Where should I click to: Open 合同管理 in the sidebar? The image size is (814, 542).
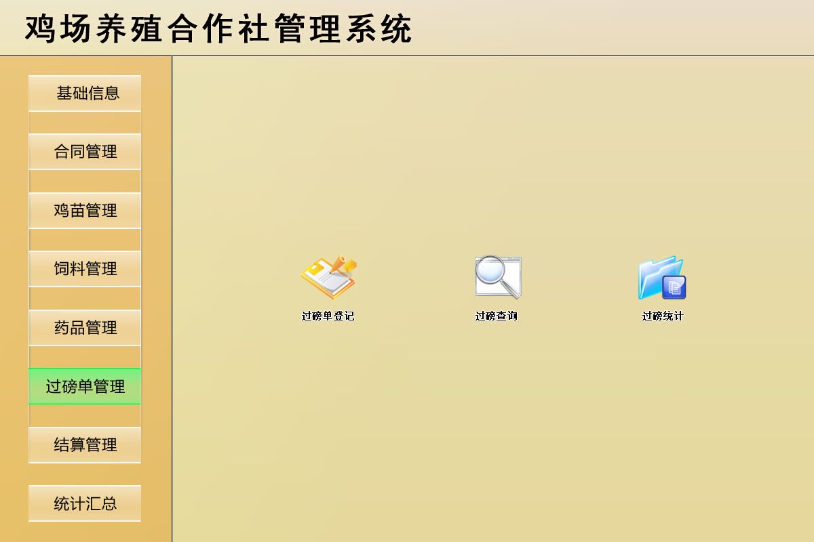[x=85, y=152]
